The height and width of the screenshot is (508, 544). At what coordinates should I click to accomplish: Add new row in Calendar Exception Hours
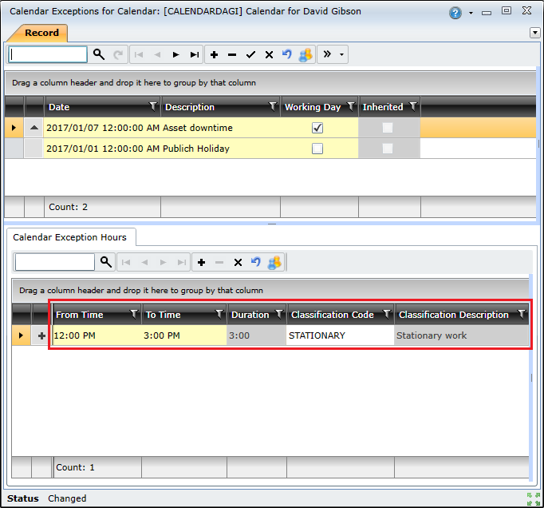[201, 262]
